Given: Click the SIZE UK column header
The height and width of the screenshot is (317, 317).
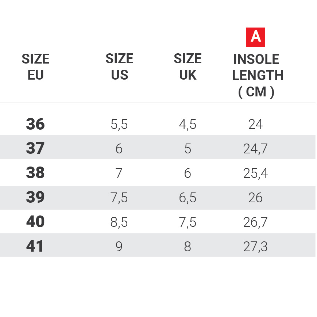Looking at the screenshot, I should coord(188,67).
